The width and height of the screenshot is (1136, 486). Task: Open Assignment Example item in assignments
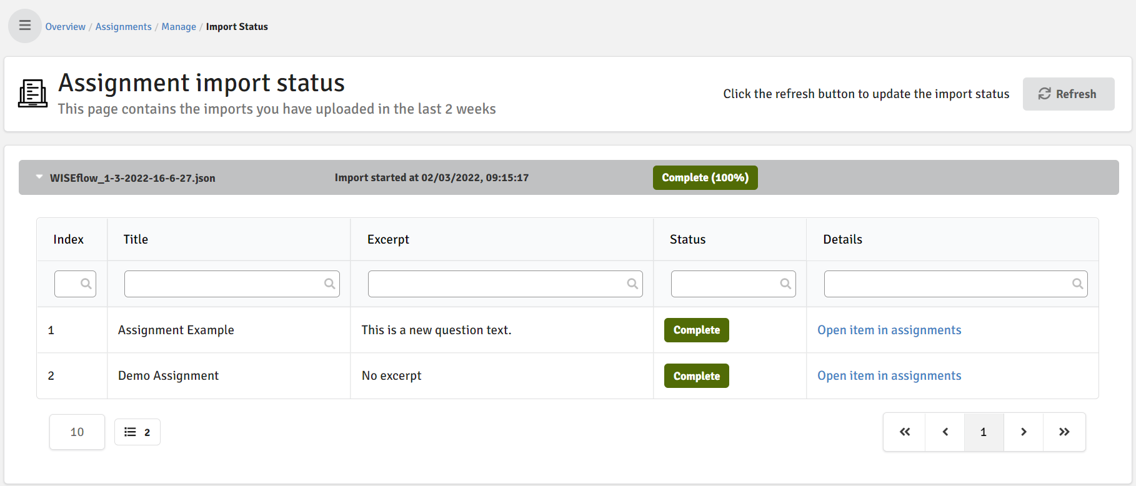(889, 330)
